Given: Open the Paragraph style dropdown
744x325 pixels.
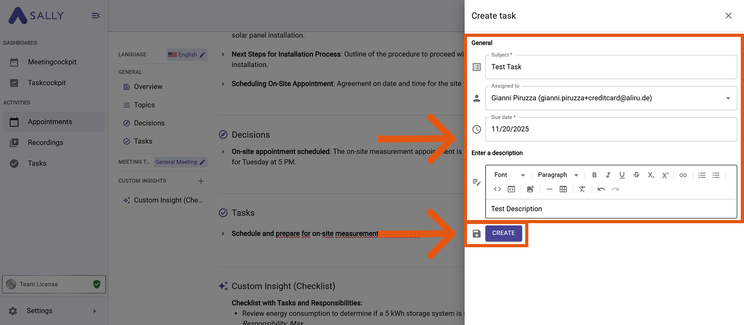Looking at the screenshot, I should [558, 175].
